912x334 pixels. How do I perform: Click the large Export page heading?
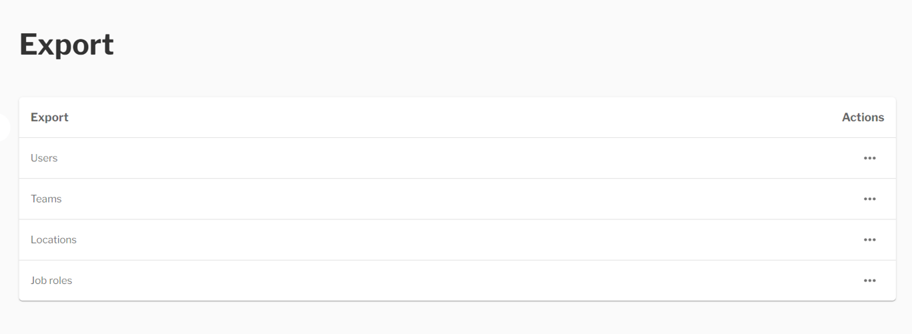(67, 45)
